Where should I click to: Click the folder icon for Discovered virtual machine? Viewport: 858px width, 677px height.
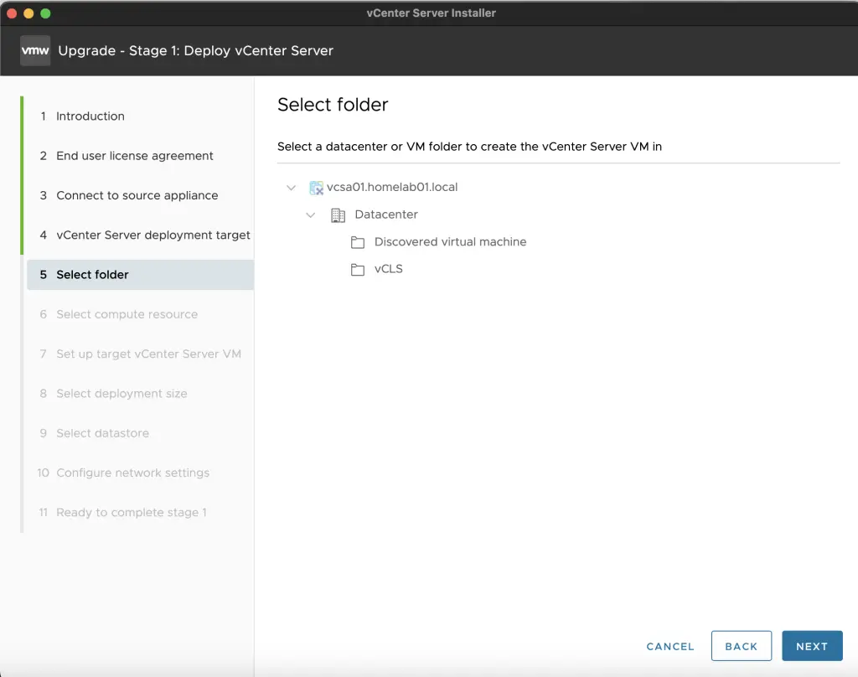tap(358, 241)
